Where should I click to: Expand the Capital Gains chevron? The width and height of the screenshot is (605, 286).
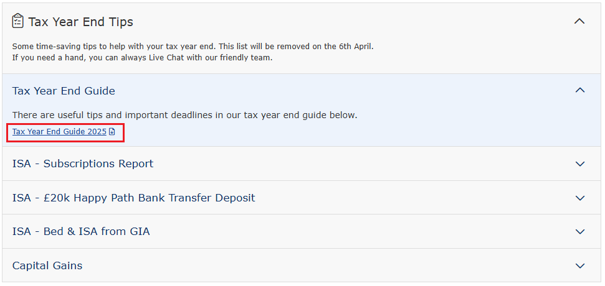(580, 266)
